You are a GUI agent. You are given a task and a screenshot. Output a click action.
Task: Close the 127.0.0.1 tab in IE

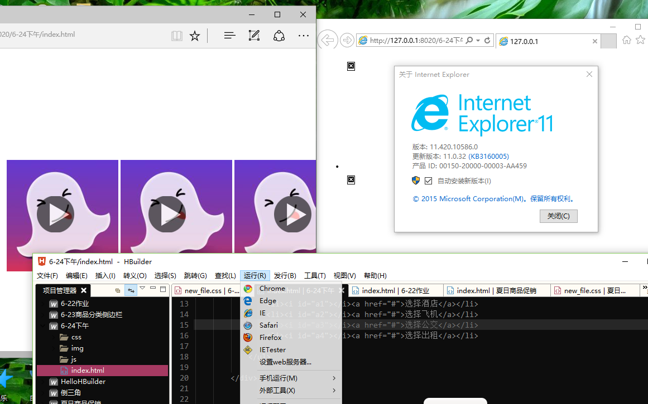(594, 41)
